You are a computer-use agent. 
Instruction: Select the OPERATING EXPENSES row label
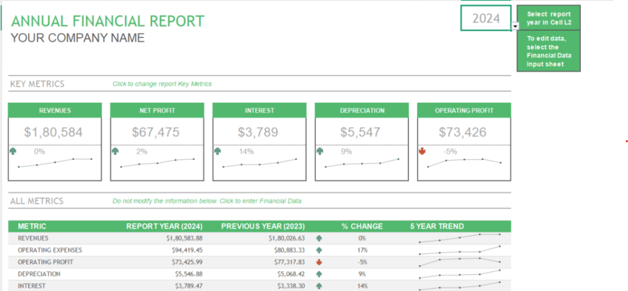50,250
